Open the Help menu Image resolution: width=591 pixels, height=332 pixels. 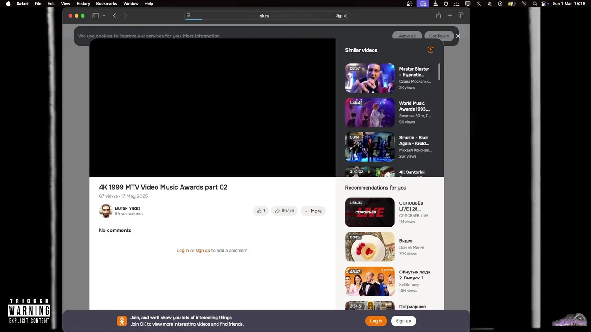pos(149,3)
